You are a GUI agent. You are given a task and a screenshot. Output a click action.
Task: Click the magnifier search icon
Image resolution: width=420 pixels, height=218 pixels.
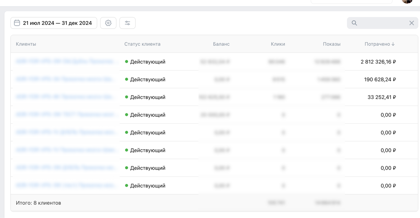[x=354, y=23]
